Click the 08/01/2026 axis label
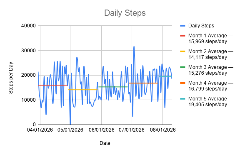 coord(162,130)
